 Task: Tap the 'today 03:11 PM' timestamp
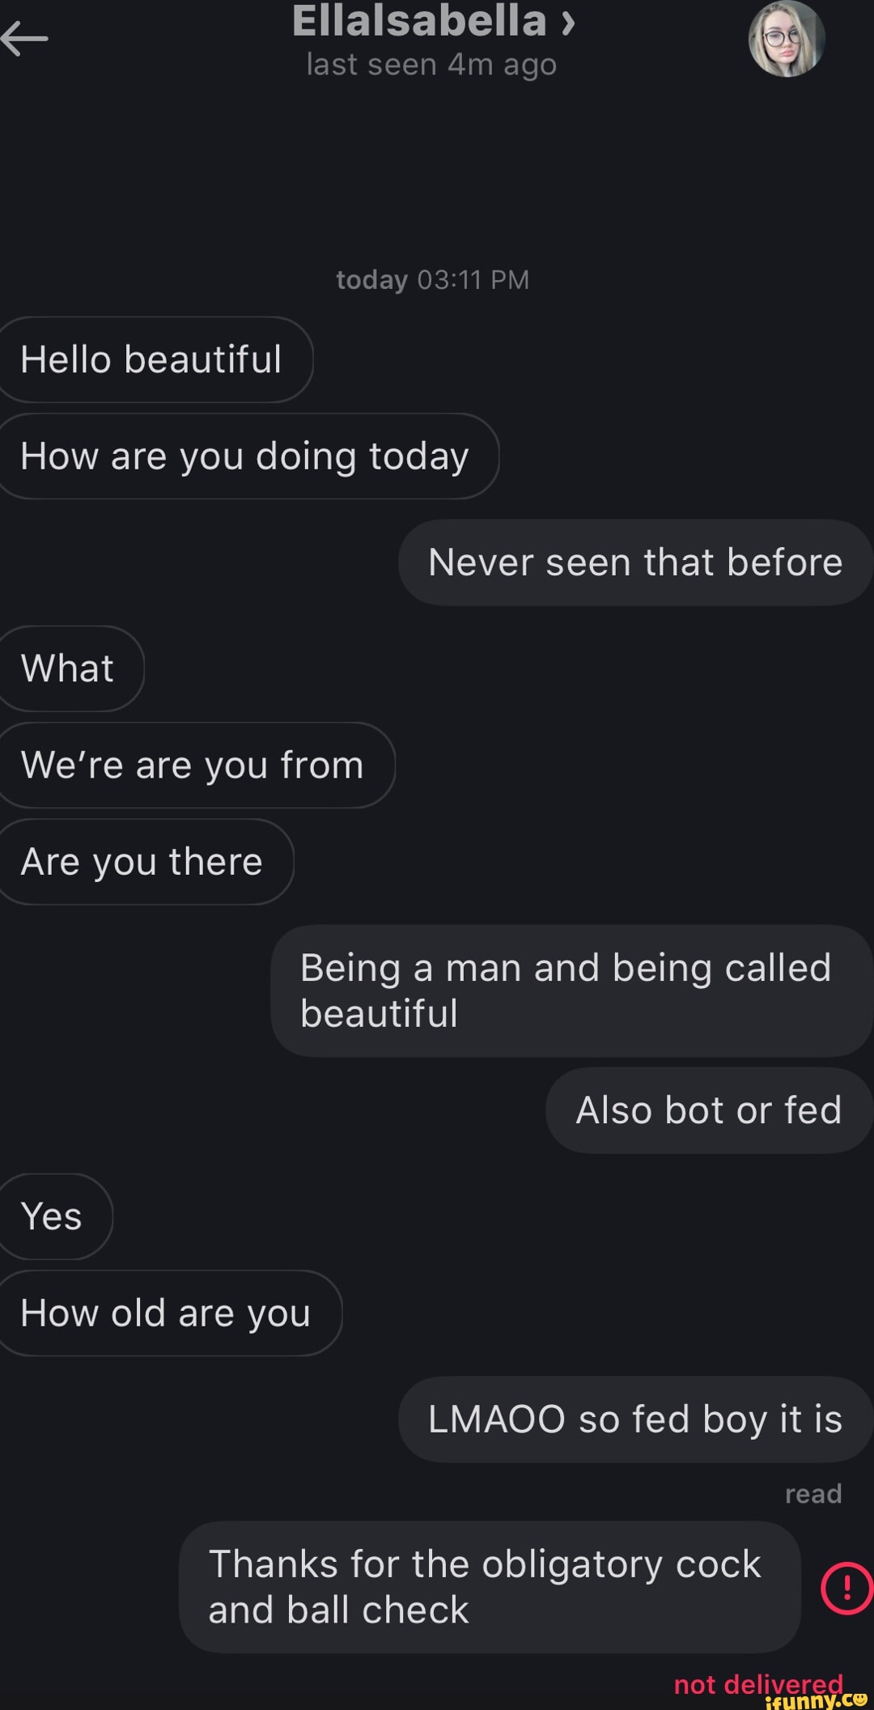click(x=432, y=280)
